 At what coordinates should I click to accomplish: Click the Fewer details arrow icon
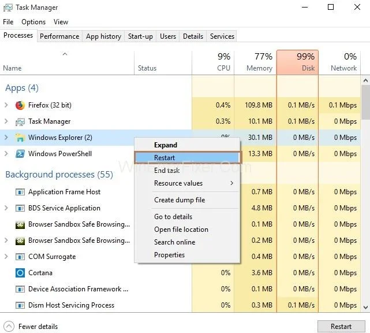pyautogui.click(x=9, y=327)
